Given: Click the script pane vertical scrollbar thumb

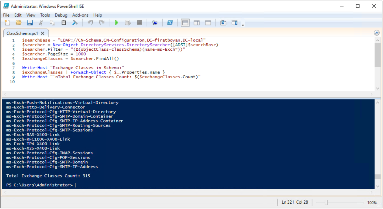Looking at the screenshot, I should pyautogui.click(x=378, y=55).
